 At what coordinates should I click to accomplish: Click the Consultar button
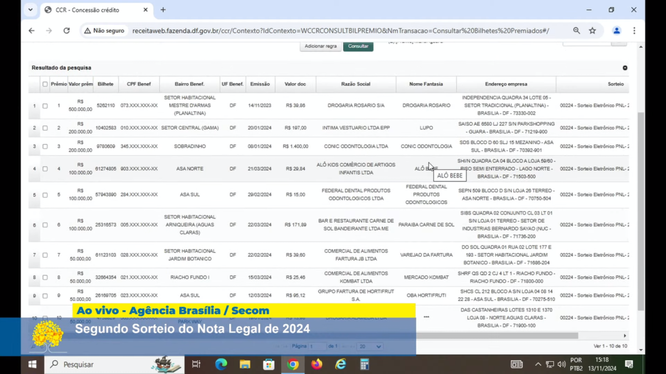(358, 46)
